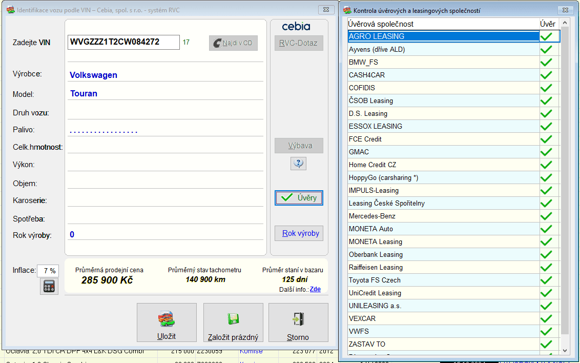Click the green check for BMW_FS
The height and width of the screenshot is (363, 580).
pos(546,62)
